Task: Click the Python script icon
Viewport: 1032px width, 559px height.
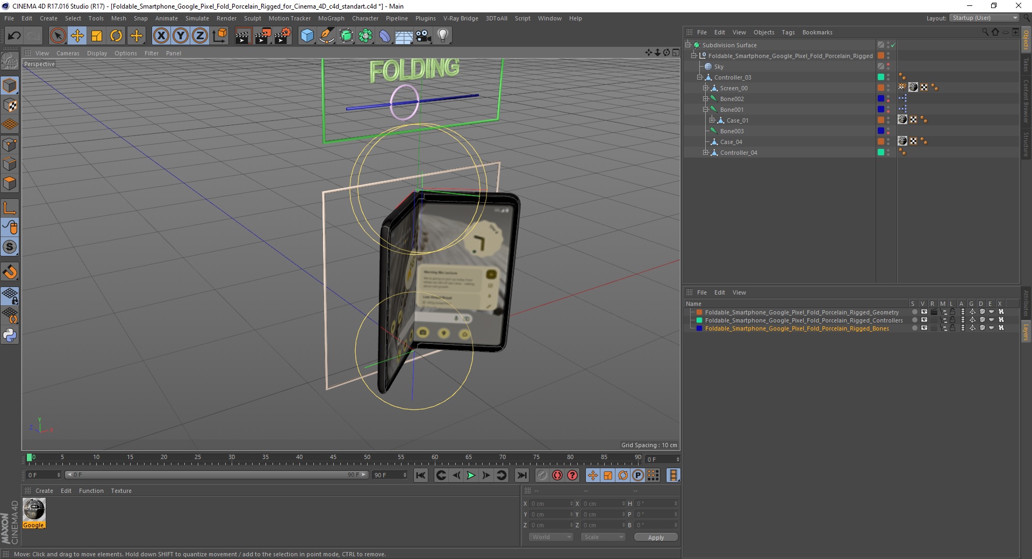Action: 10,335
